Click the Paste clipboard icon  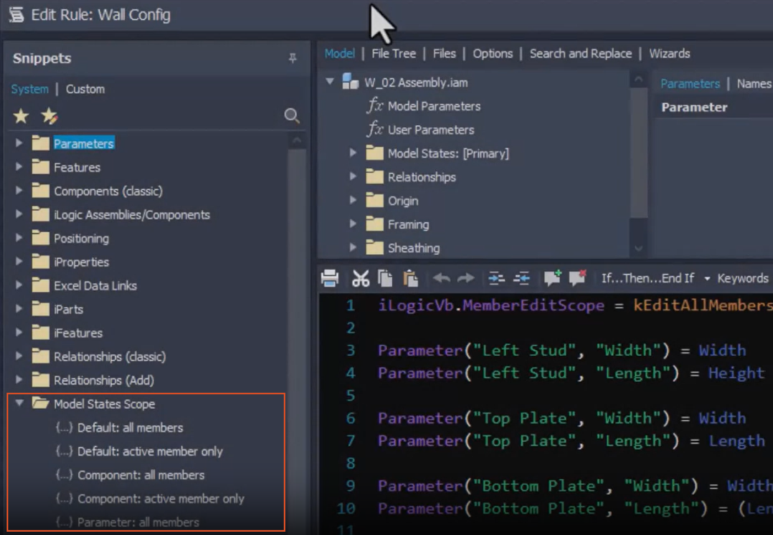point(410,278)
